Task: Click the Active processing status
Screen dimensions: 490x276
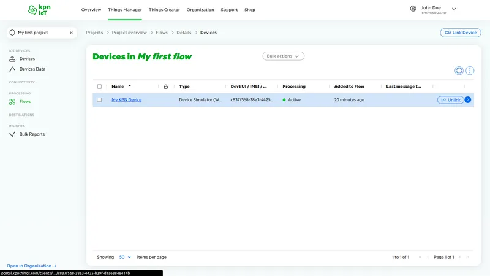Action: click(x=292, y=100)
